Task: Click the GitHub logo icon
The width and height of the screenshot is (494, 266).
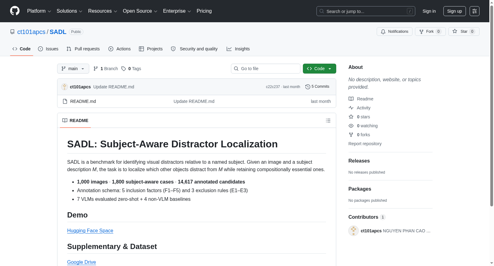Action: [15, 11]
